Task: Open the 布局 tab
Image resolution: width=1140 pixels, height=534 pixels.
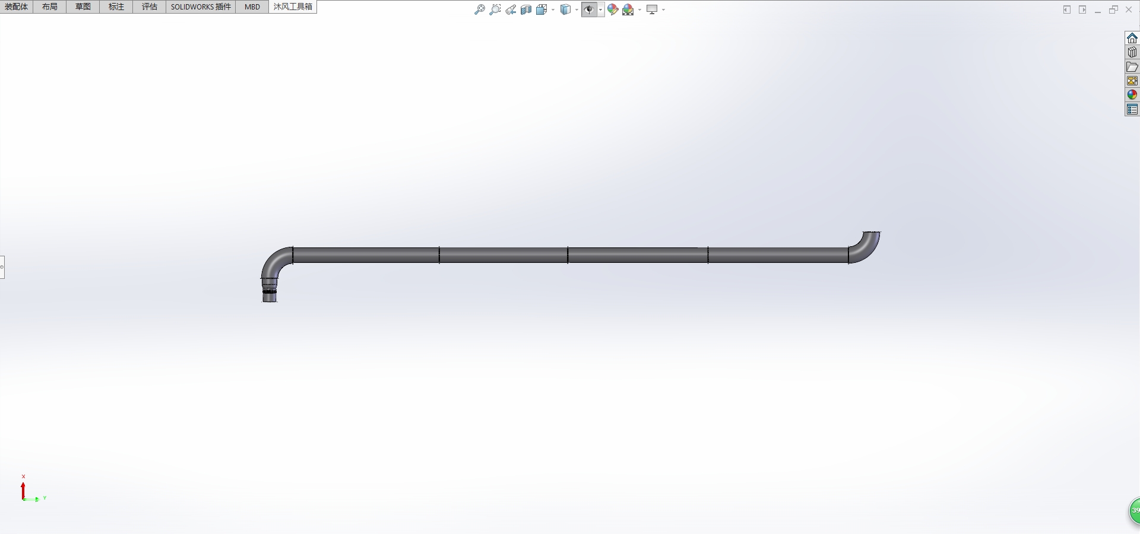Action: pos(50,7)
